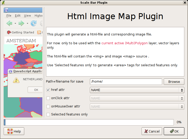The width and height of the screenshot is (188, 139).
Task: Click the orange RSS feed icon
Action: (39, 32)
